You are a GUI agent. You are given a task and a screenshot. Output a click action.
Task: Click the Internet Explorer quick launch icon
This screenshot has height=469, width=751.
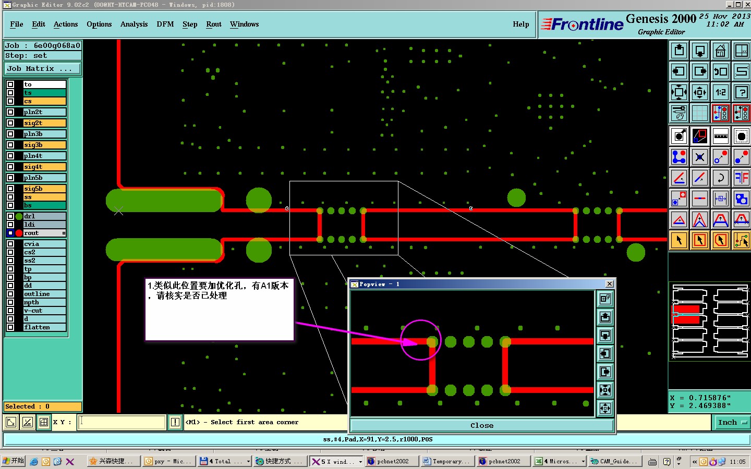tap(34, 462)
